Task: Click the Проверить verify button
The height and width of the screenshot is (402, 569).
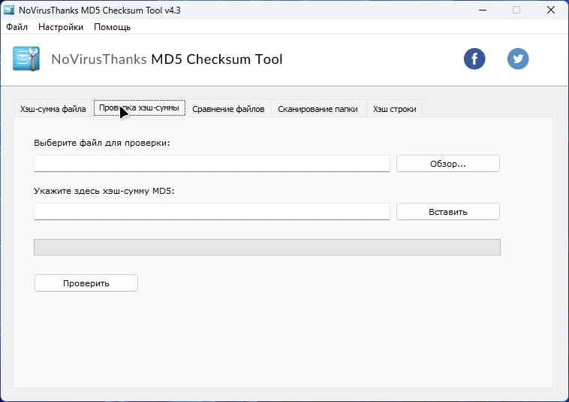Action: point(86,283)
